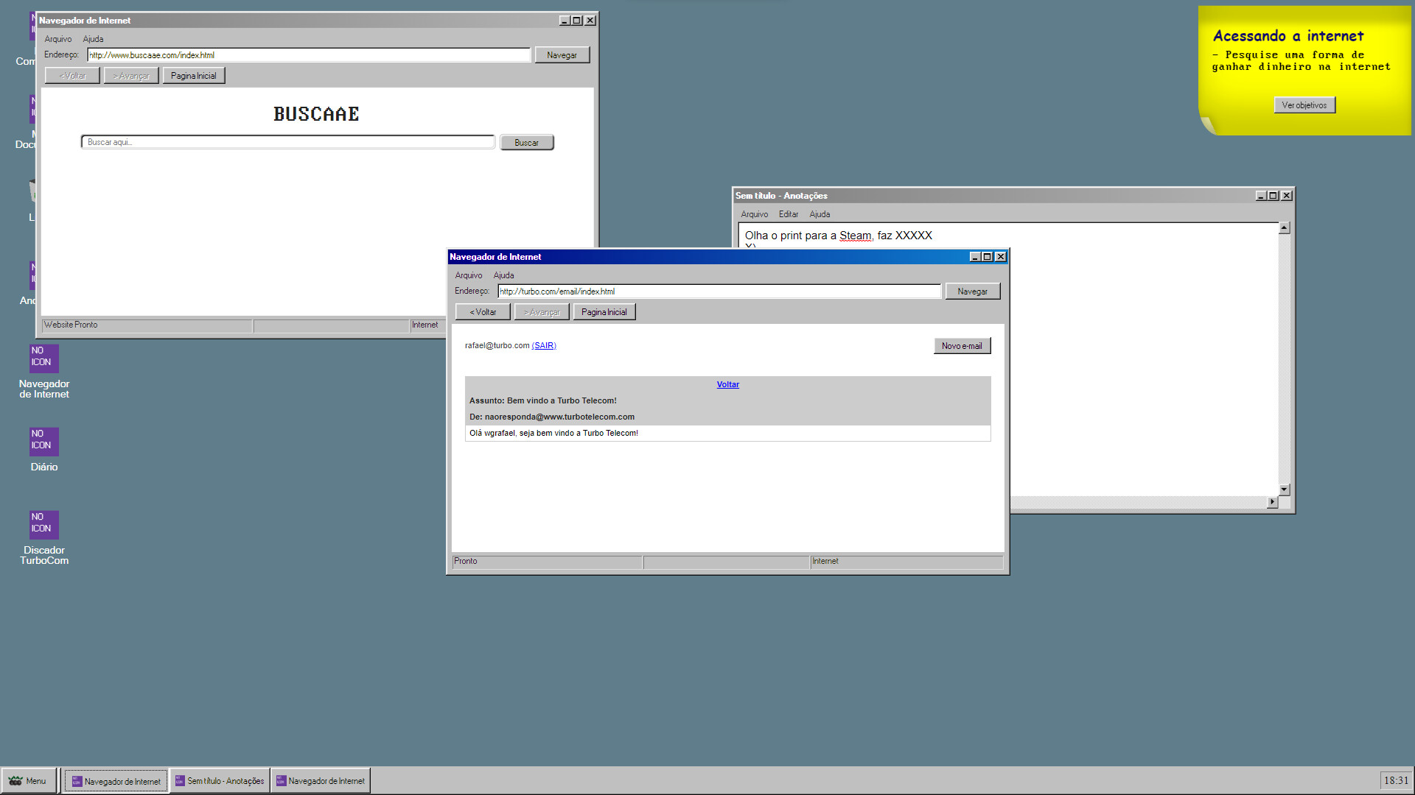Screen dimensions: 1415x795
Task: Switch to the first Navegador de Internet taskbar entry
Action: tap(115, 780)
